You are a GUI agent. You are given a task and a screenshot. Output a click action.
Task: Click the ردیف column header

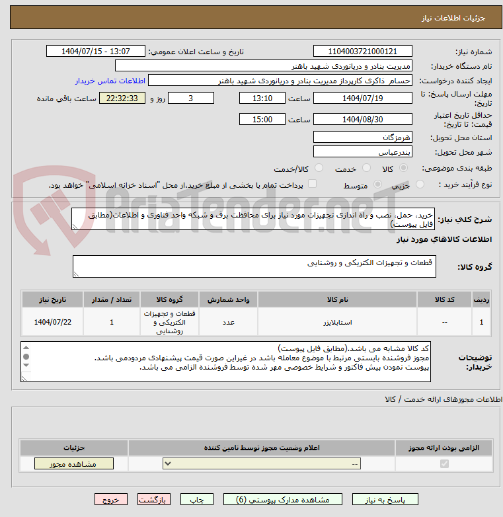coord(481,299)
